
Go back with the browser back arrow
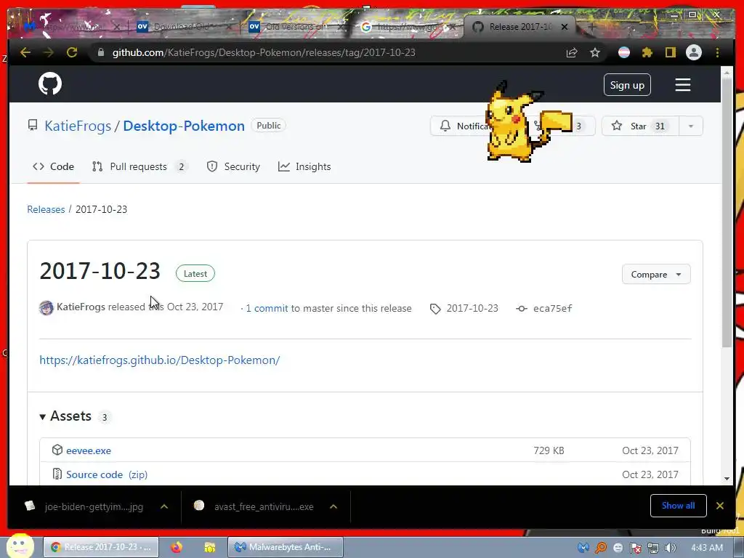point(25,52)
